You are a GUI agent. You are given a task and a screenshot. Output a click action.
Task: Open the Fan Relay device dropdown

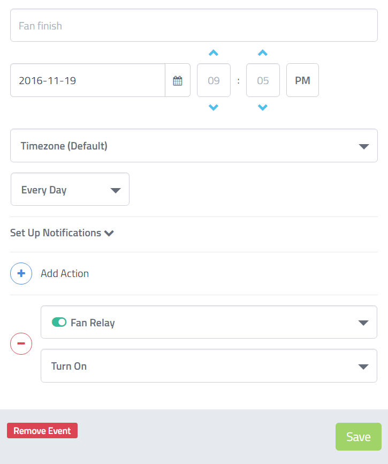coord(209,323)
